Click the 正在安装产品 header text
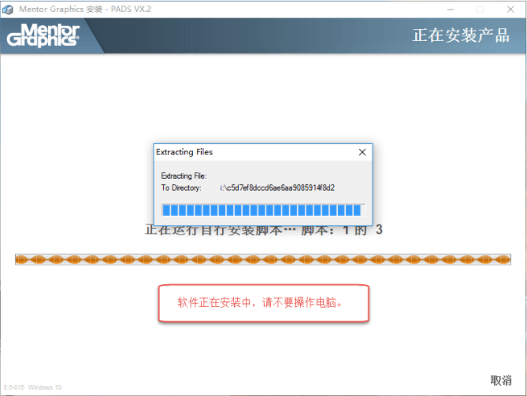This screenshot has width=527, height=396. 461,35
